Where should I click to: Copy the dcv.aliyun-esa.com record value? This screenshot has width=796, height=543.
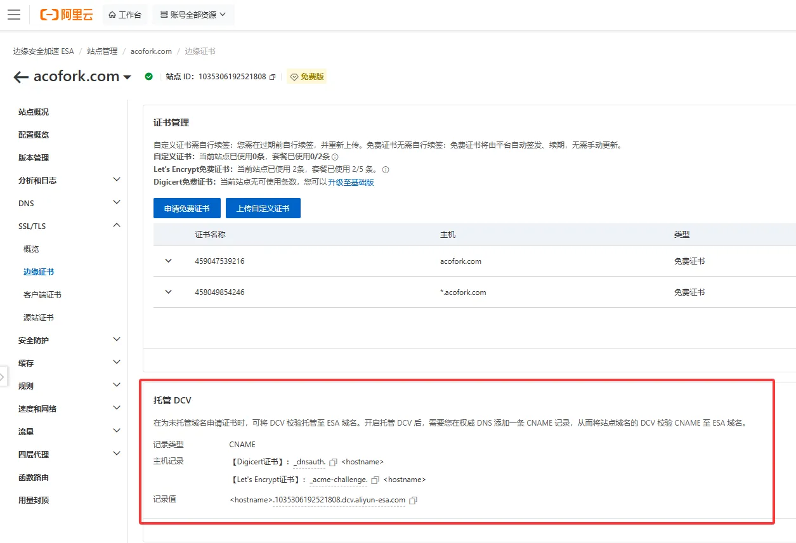(413, 500)
